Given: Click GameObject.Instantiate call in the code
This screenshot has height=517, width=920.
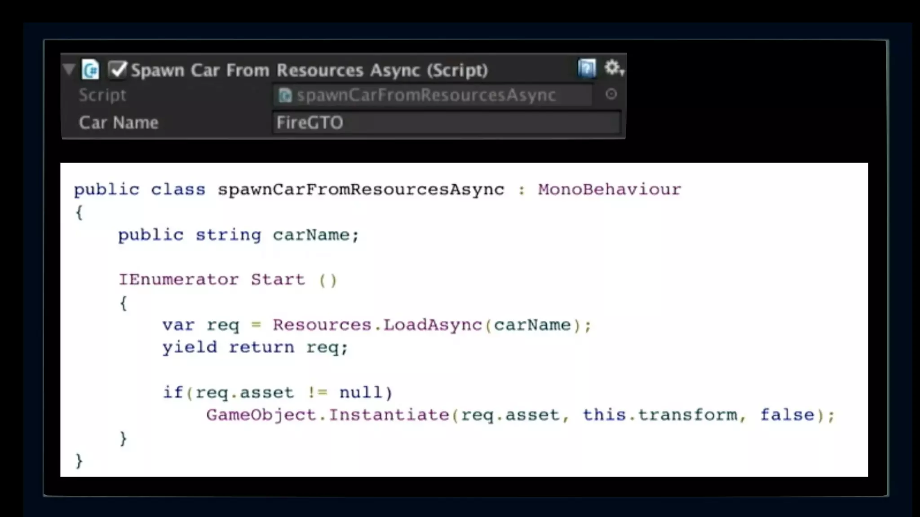Looking at the screenshot, I should (328, 415).
